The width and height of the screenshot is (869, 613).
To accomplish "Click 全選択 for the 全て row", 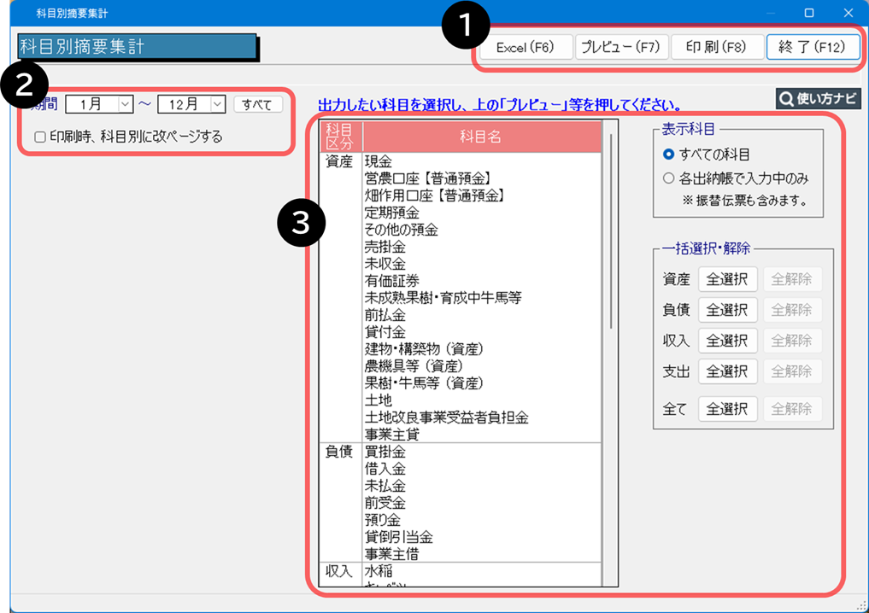I will [x=727, y=409].
